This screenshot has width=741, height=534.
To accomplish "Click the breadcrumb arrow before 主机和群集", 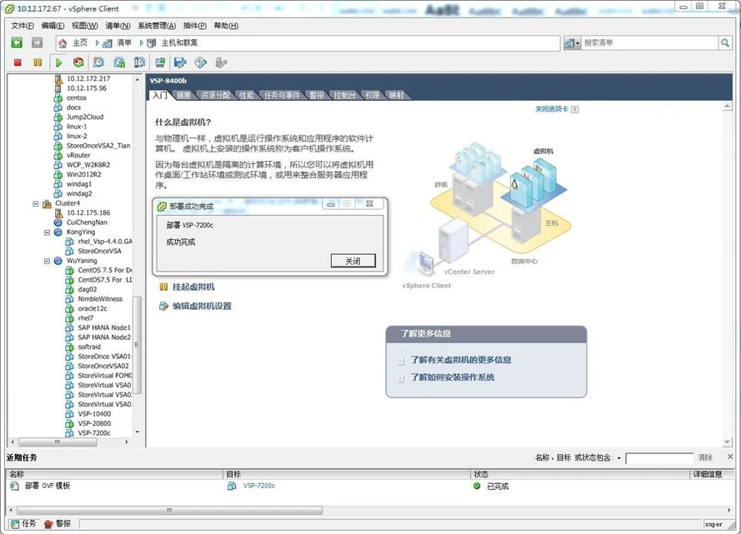I will point(142,43).
